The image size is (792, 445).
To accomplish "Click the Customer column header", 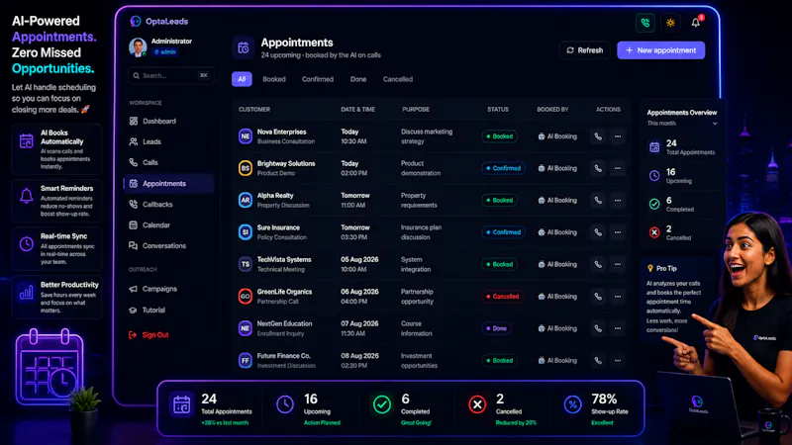I will [254, 110].
